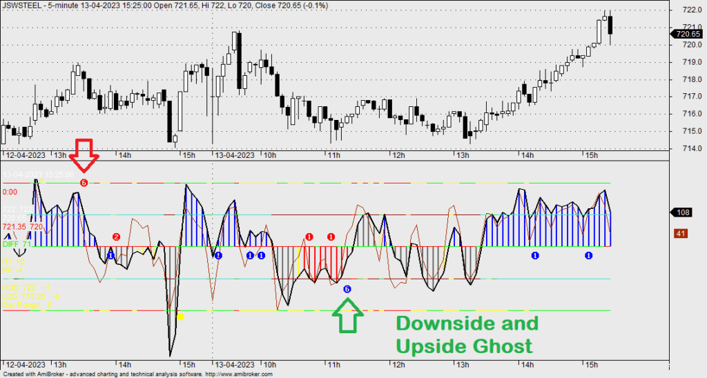
Task: Click 12h on the price pane time axis
Action: click(398, 155)
